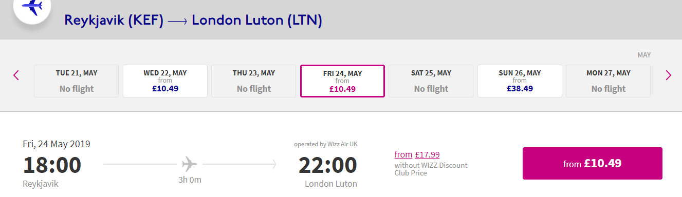Go to previous dates with left arrow

pos(16,75)
